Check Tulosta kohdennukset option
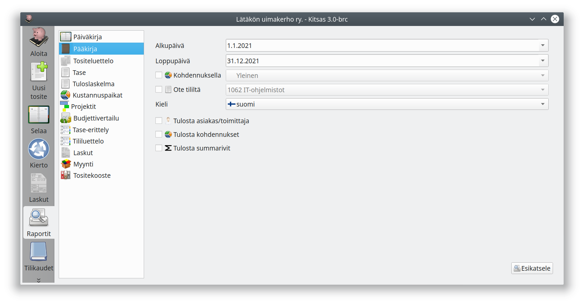Screen dimensions: 584x305 tap(159, 134)
